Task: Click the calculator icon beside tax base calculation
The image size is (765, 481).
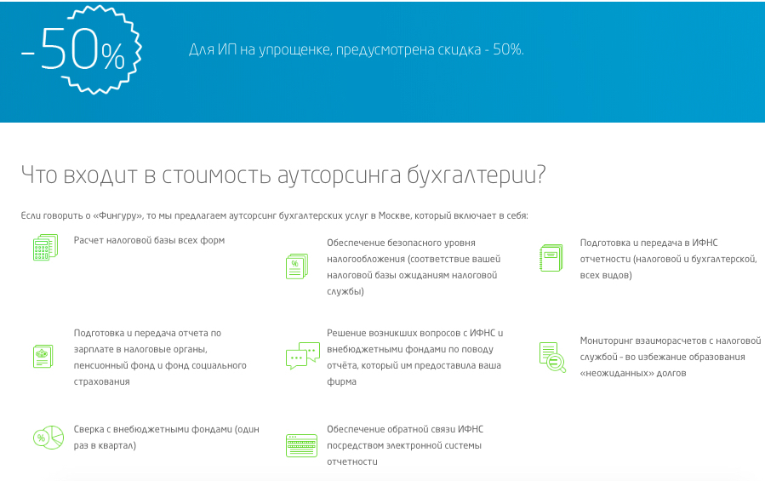Action: coord(44,249)
